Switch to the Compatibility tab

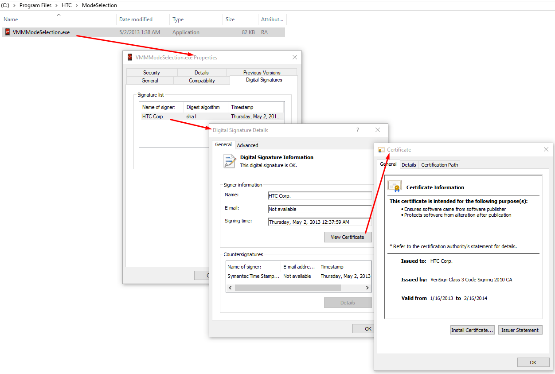(202, 81)
